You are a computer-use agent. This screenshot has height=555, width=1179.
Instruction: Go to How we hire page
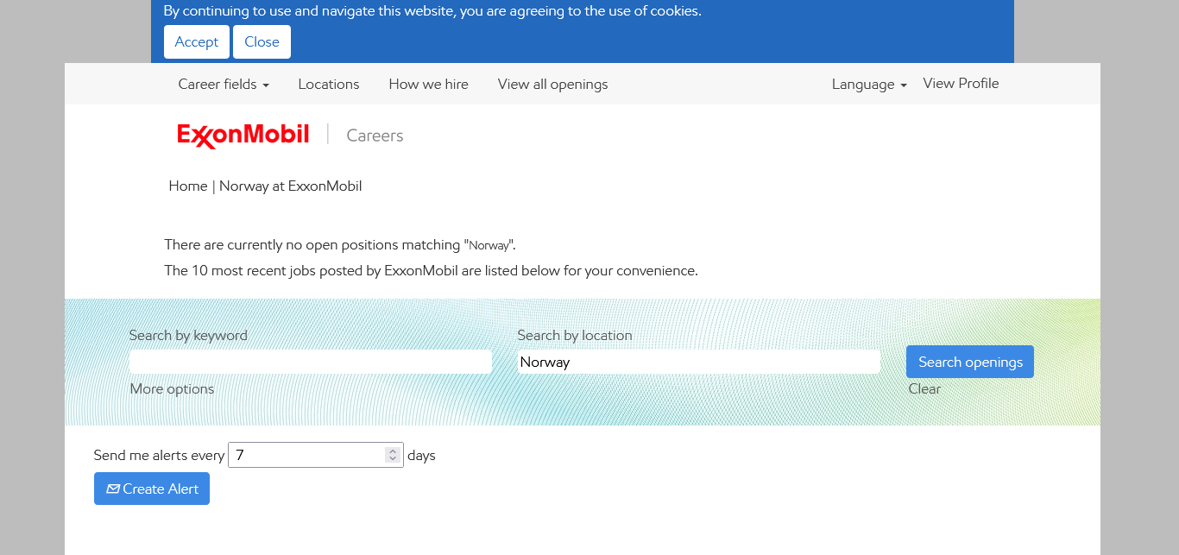click(428, 84)
